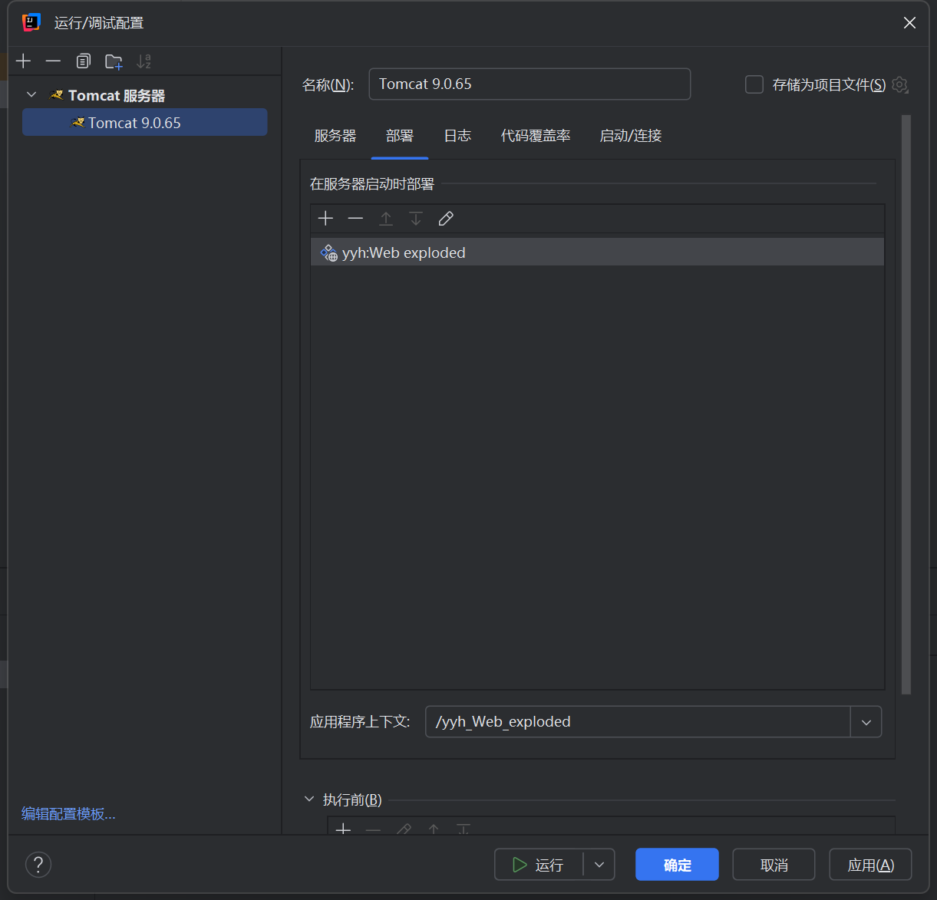This screenshot has width=937, height=900.
Task: Open the run options chevron next to 运行
Action: 599,864
